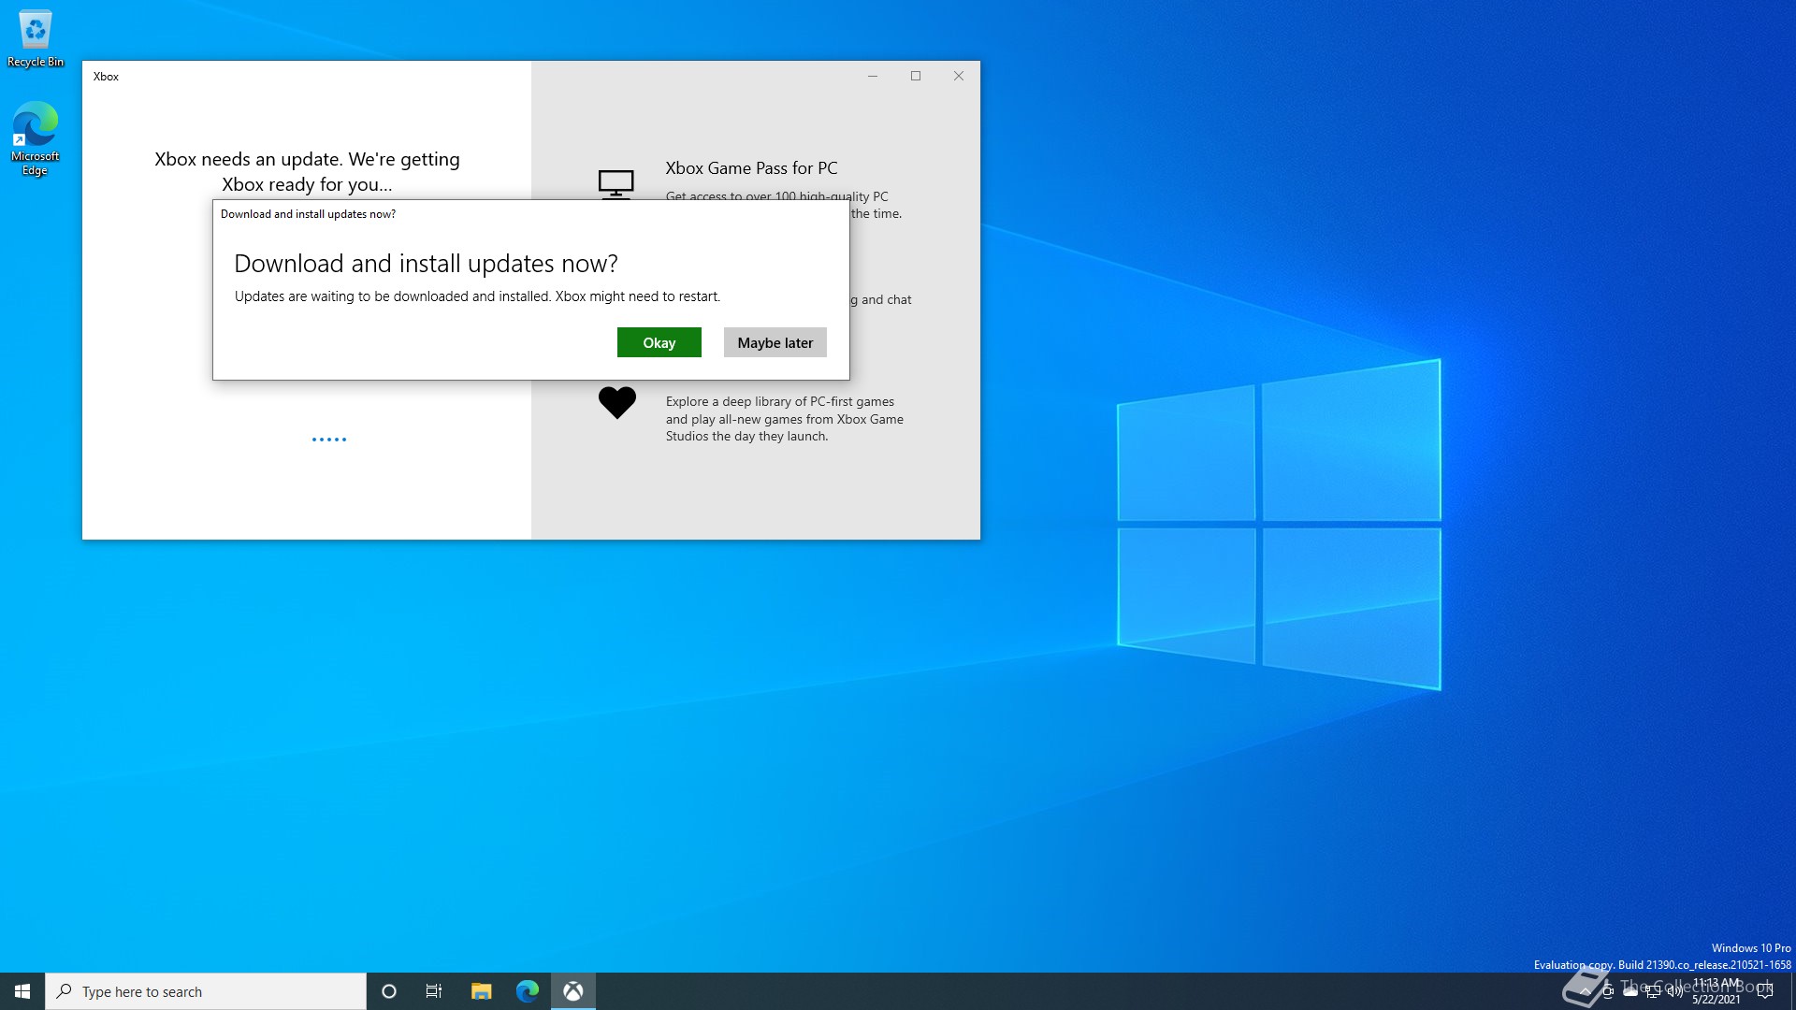
Task: Select the Microsoft Edge desktop shortcut
Action: pyautogui.click(x=36, y=138)
